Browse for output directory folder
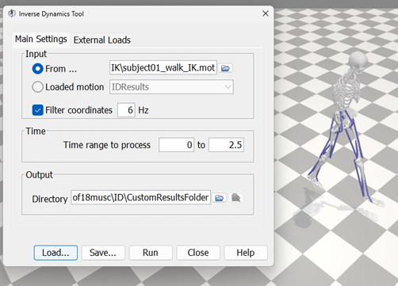Viewport: 398px width, 286px height. tap(220, 198)
